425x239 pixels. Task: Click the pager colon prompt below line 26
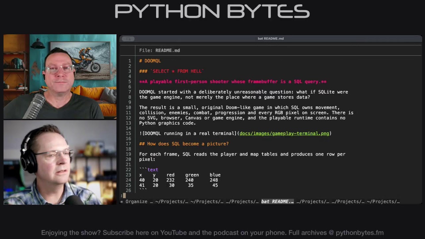(x=122, y=196)
